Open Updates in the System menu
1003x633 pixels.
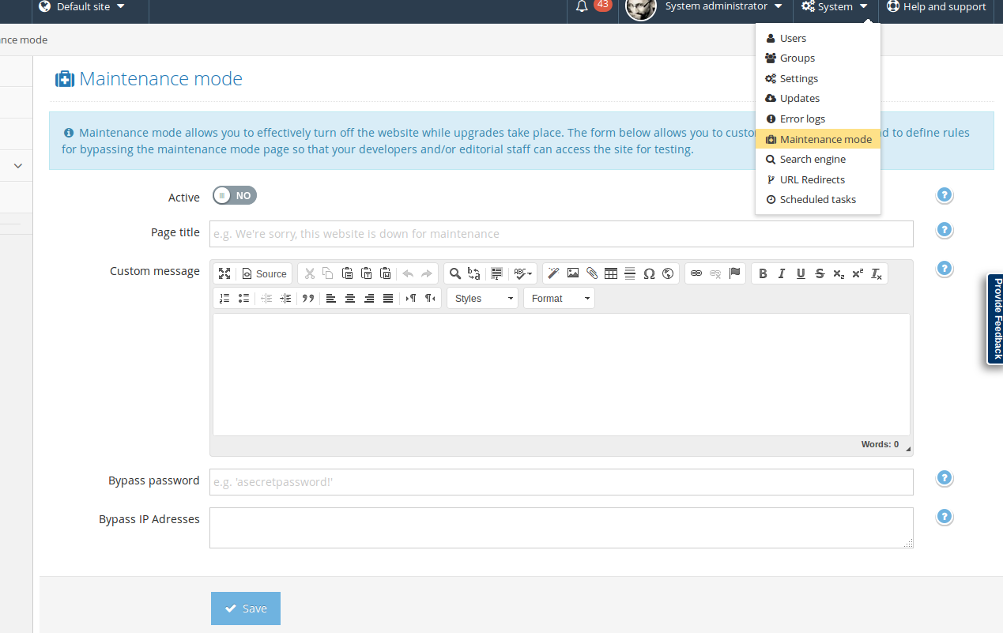818,98
